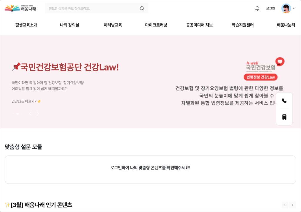Click the 법령정보 건강Law red badge
301x212 pixels.
click(260, 77)
